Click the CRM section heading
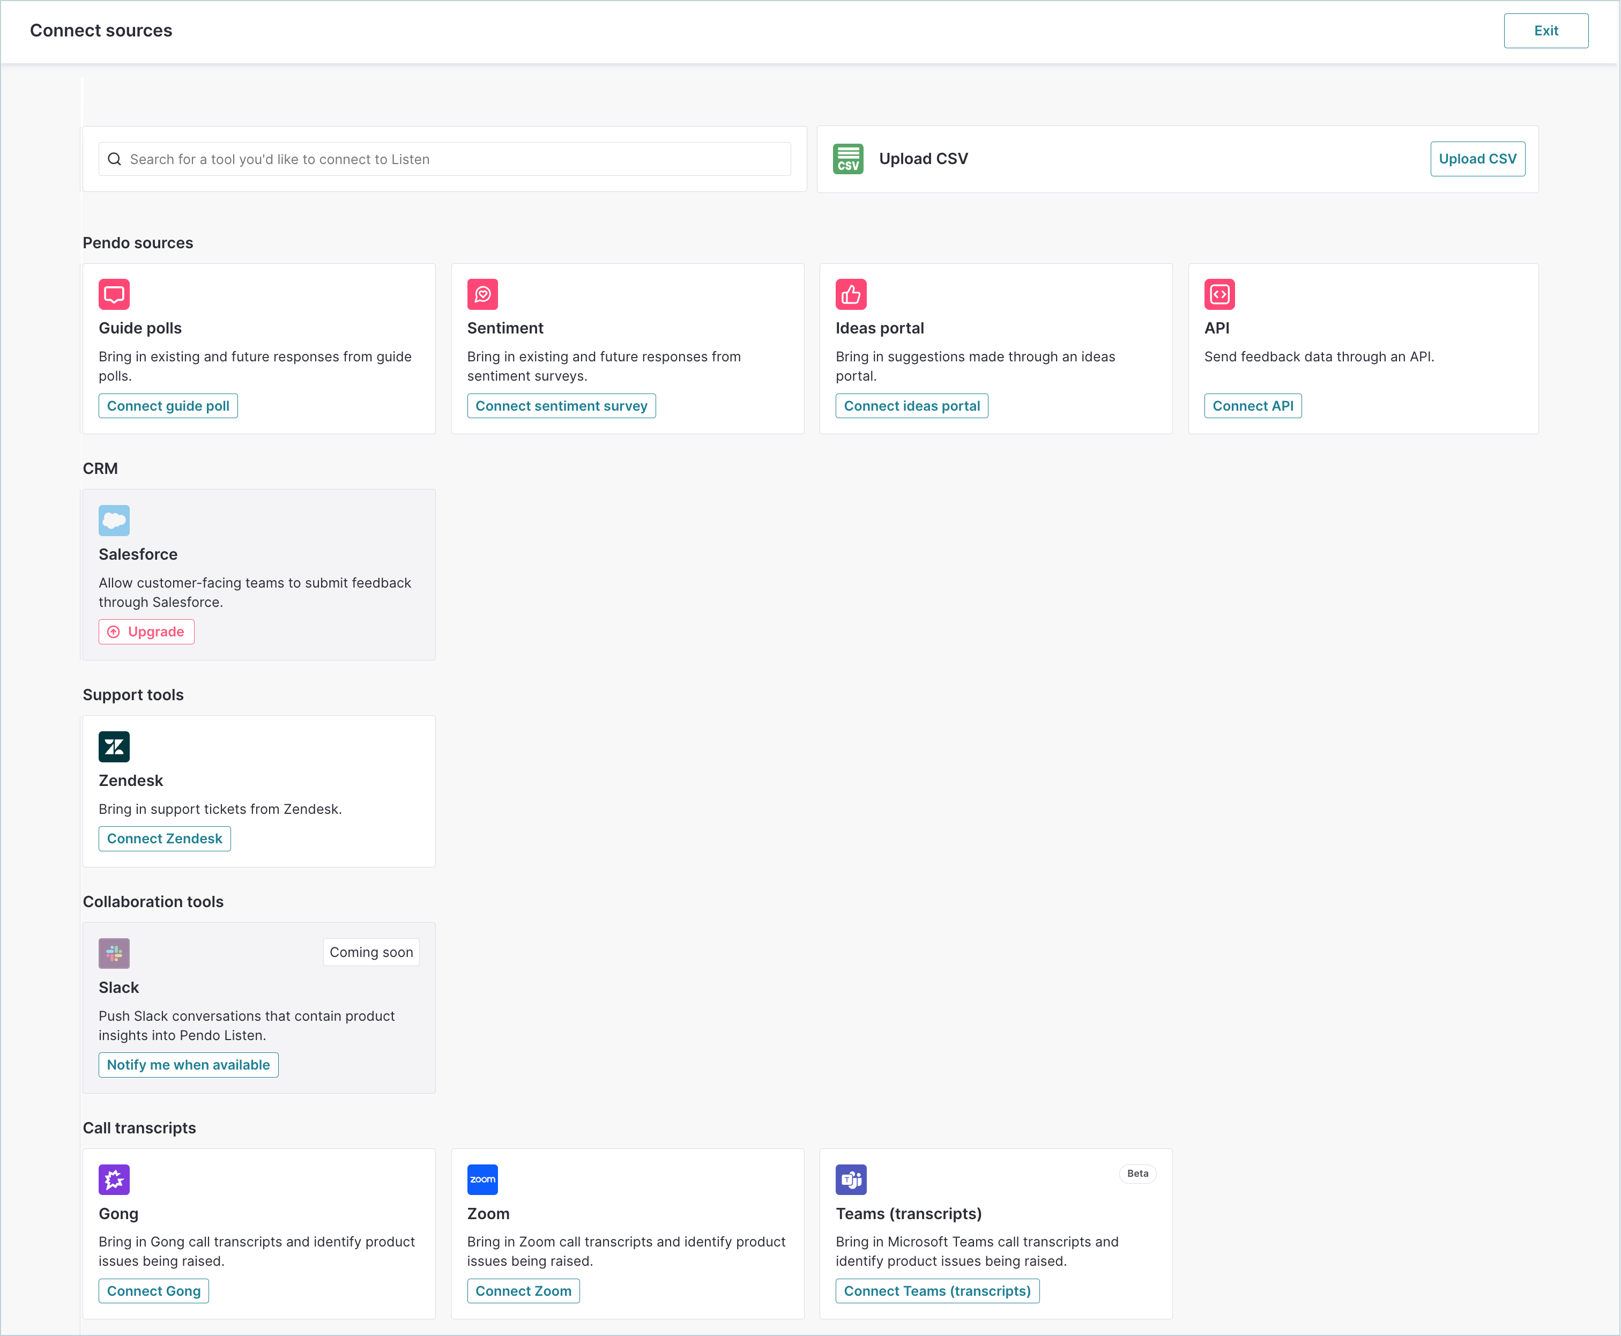Image resolution: width=1621 pixels, height=1336 pixels. click(100, 469)
